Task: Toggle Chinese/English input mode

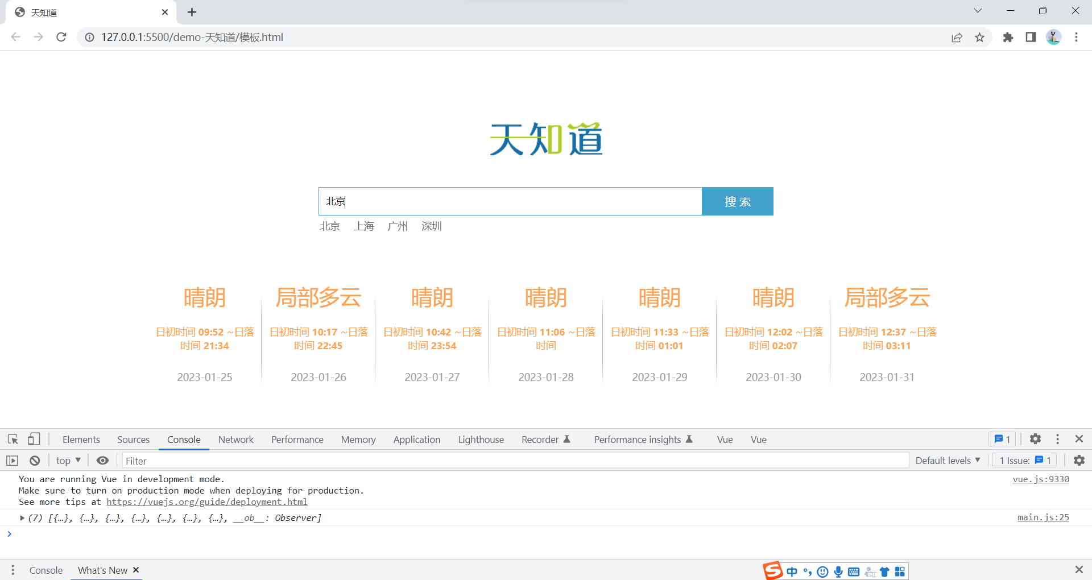Action: click(x=792, y=571)
